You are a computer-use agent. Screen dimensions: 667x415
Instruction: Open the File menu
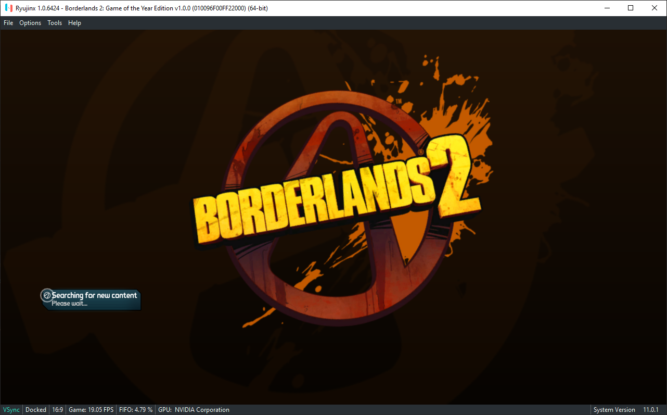click(8, 22)
